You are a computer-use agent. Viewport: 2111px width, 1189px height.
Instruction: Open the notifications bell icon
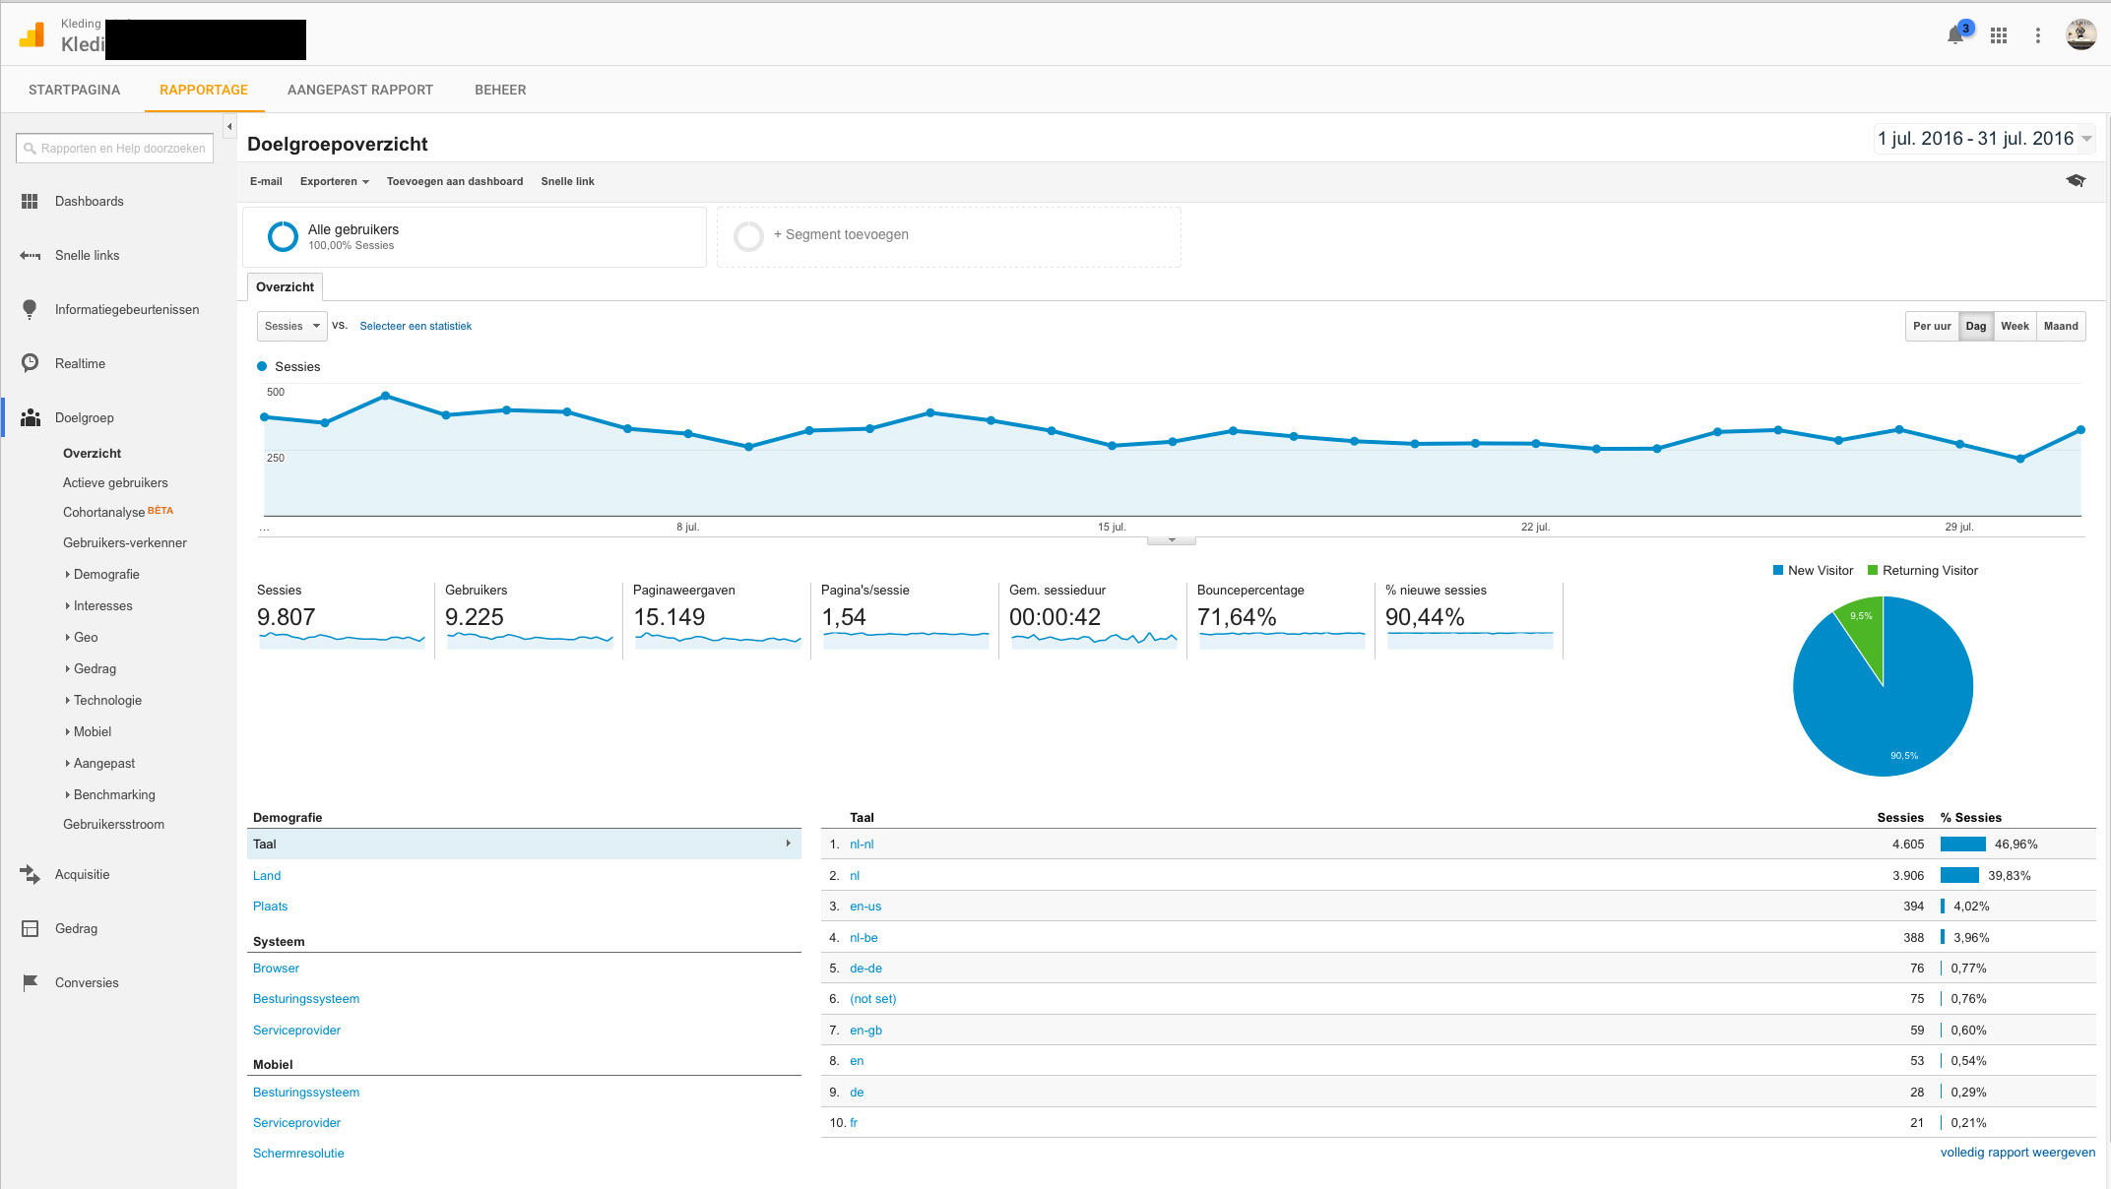click(x=1955, y=35)
